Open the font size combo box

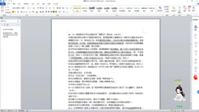coord(24,8)
